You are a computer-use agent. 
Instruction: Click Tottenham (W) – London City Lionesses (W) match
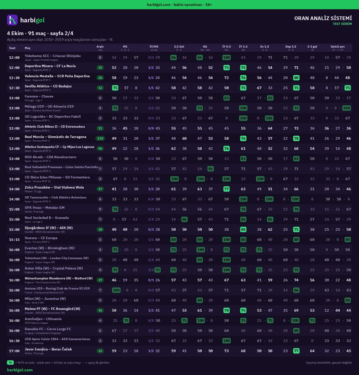tap(57, 258)
